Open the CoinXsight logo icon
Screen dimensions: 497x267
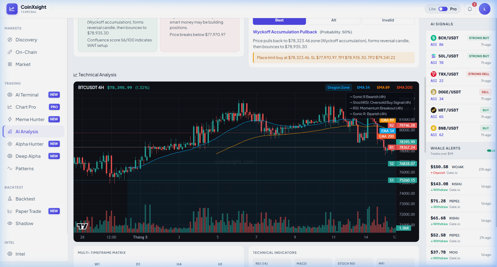click(12, 9)
